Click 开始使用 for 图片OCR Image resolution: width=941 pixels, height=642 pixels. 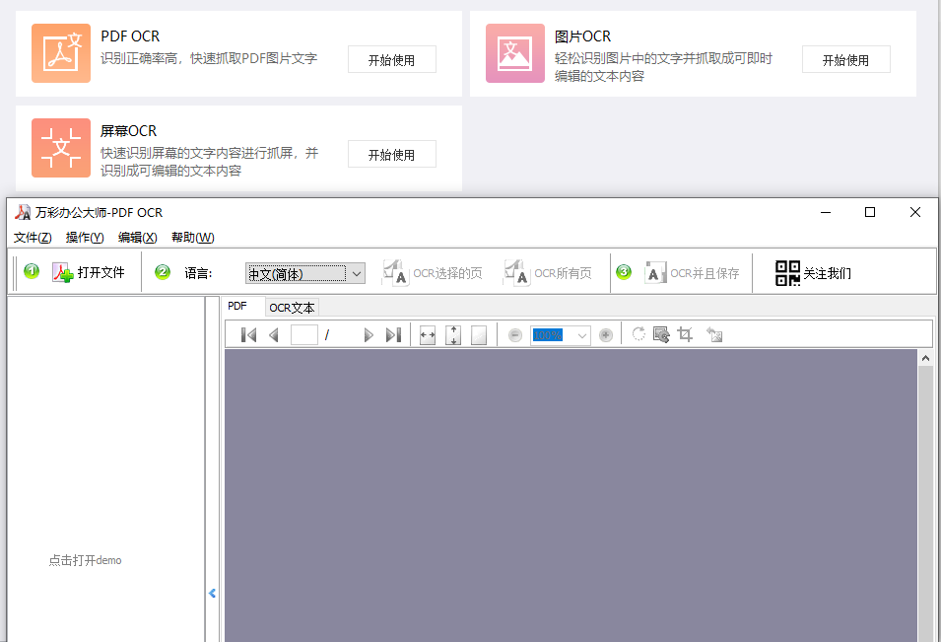[845, 59]
